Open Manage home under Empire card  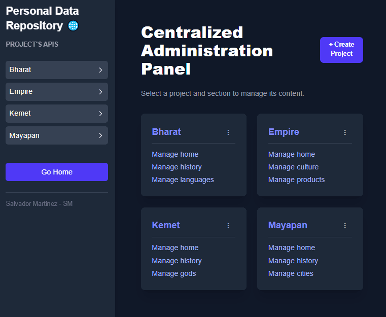tap(292, 154)
